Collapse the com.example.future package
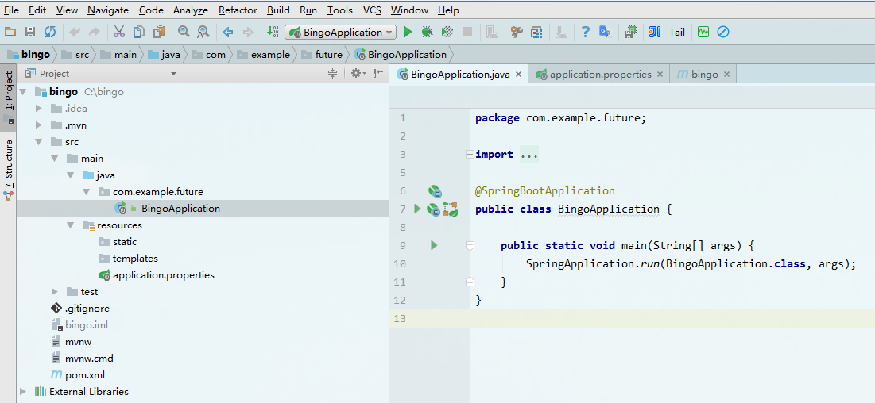875x403 pixels. click(x=86, y=192)
